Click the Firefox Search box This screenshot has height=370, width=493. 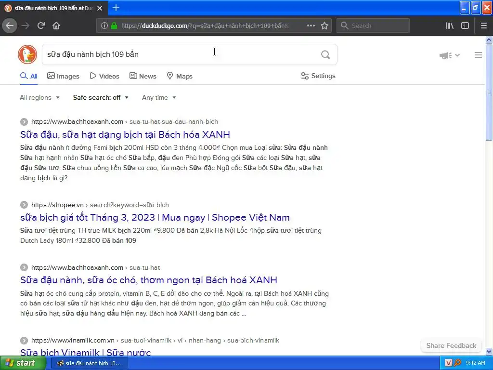point(373,26)
